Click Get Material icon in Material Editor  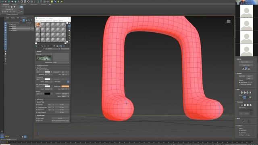pos(36,46)
